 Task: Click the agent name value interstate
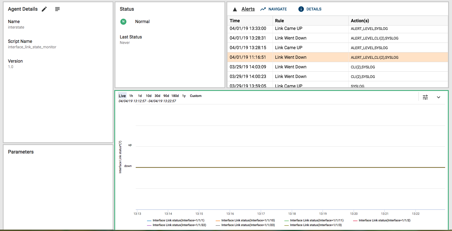[x=16, y=27]
